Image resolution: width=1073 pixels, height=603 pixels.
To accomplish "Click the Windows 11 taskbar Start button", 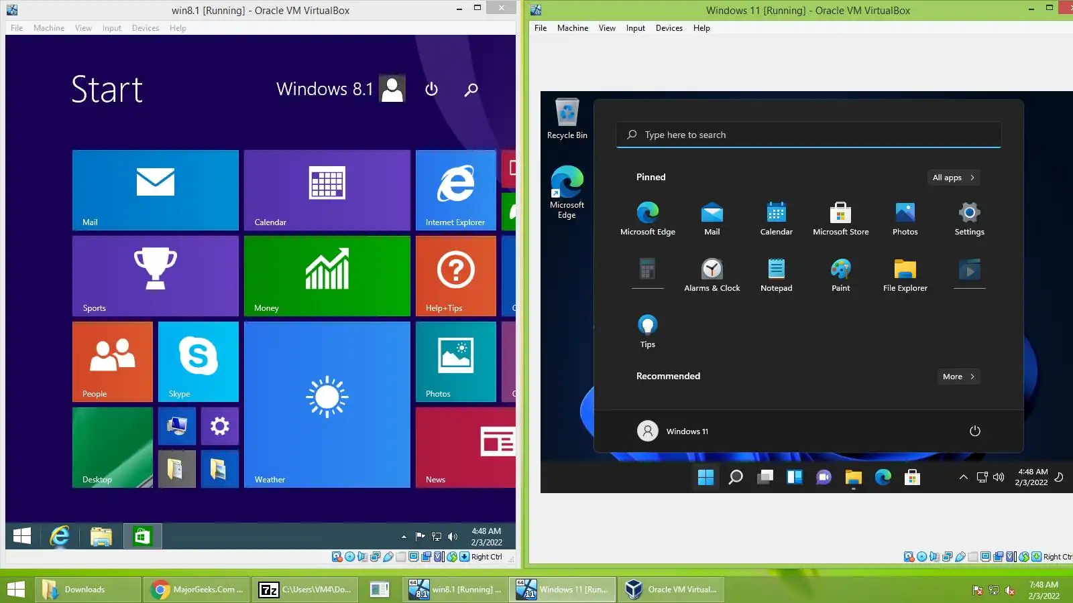I will coord(705,477).
